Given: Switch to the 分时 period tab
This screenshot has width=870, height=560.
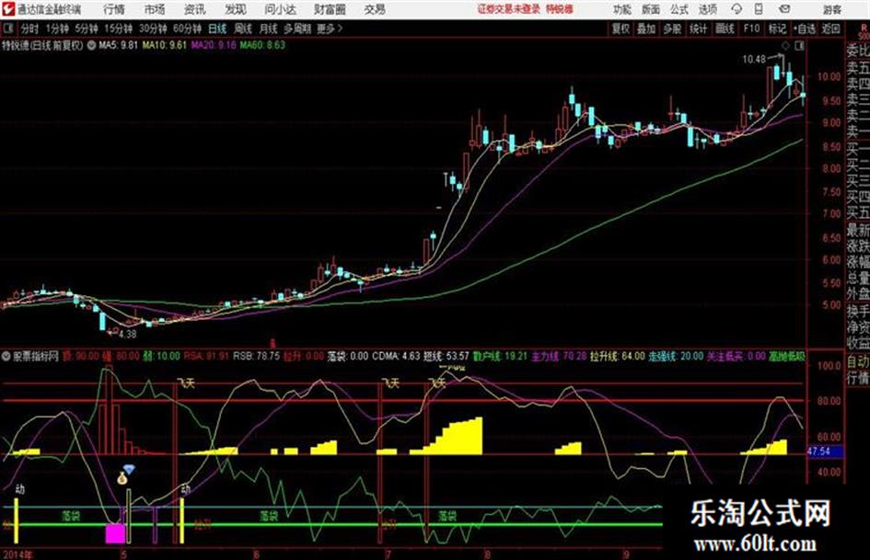Looking at the screenshot, I should [29, 29].
